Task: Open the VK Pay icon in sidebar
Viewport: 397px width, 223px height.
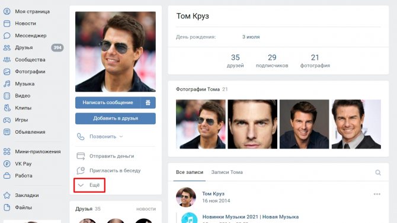Action: coord(7,164)
